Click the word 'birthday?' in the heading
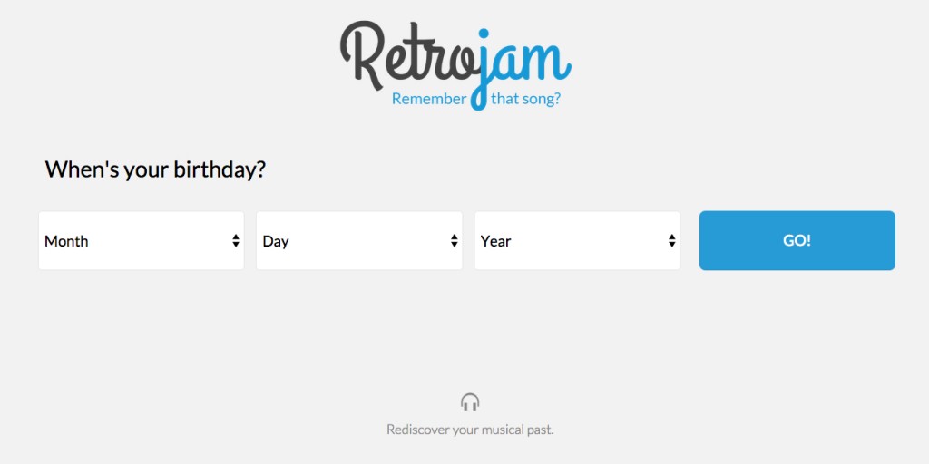929x464 pixels. (x=221, y=169)
